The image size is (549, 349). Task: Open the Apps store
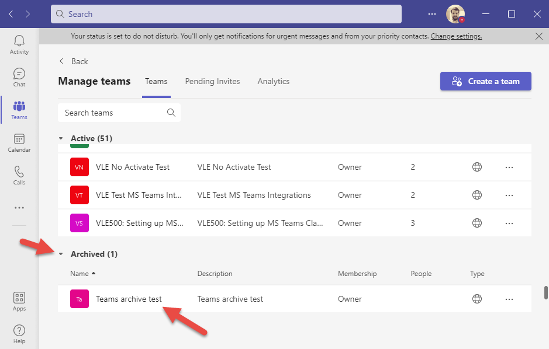[x=19, y=302]
